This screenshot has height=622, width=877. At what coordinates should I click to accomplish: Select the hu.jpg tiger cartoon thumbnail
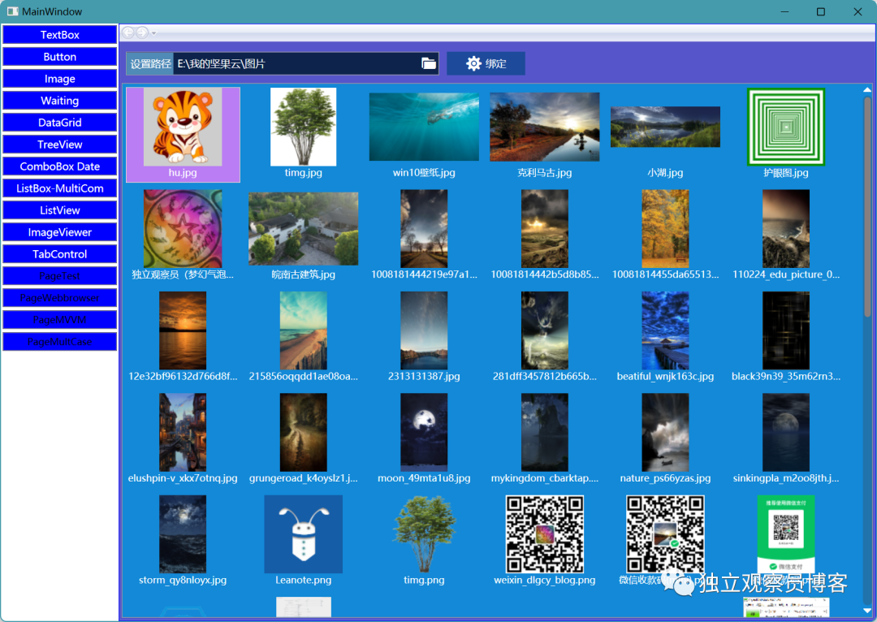[x=183, y=127]
